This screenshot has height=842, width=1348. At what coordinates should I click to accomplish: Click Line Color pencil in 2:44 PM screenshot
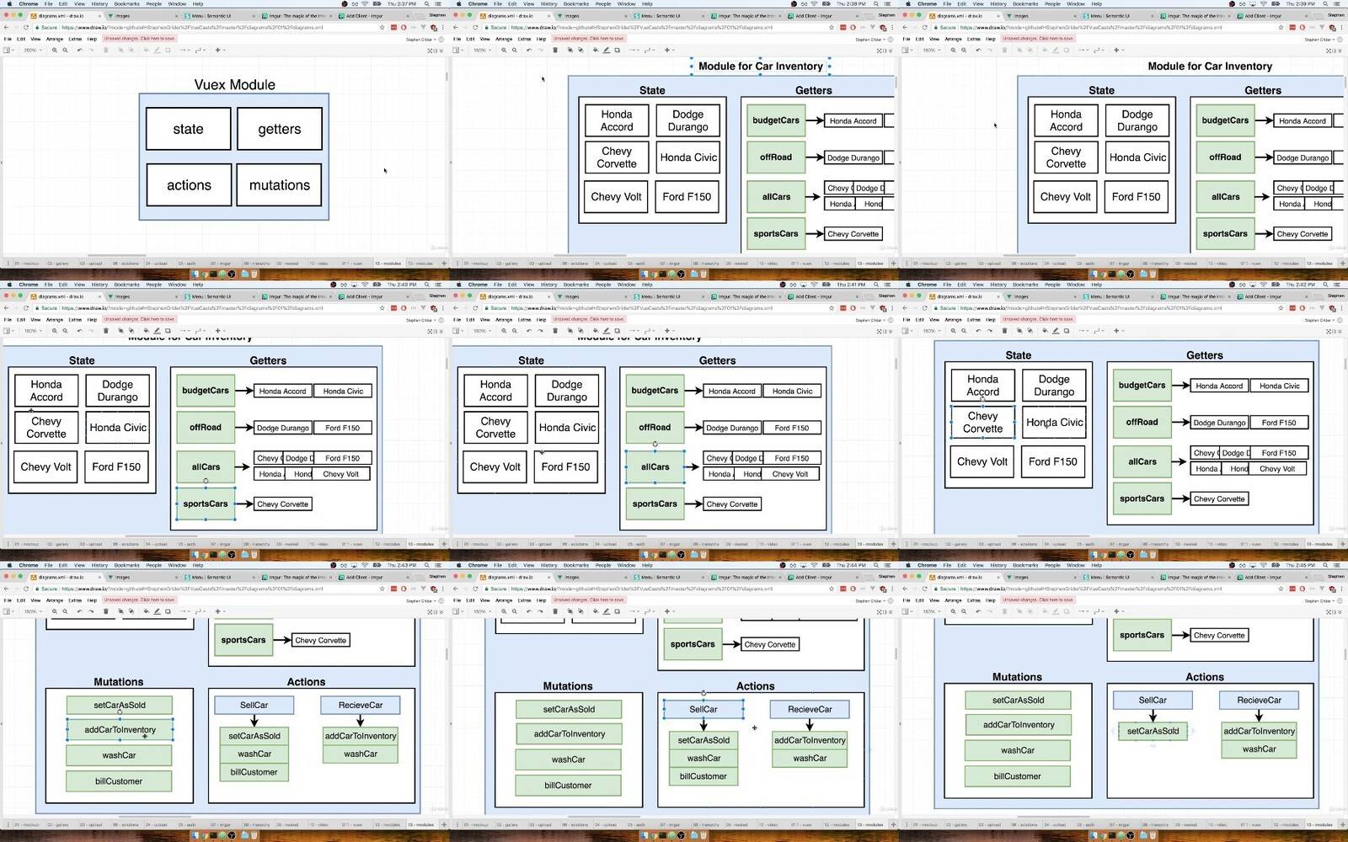[x=607, y=611]
